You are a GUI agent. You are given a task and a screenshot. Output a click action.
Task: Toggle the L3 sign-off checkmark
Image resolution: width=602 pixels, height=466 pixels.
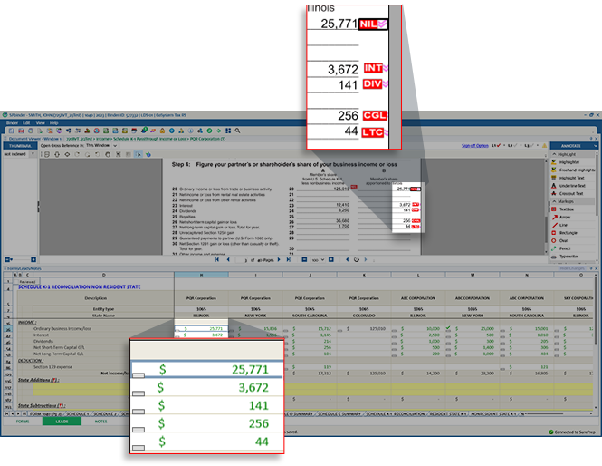[x=532, y=146]
